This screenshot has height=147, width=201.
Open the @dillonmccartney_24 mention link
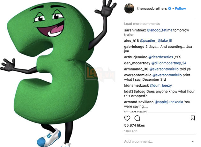coord(169,63)
